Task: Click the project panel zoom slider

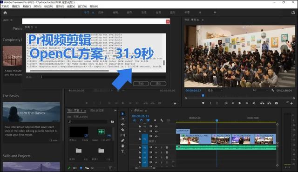Action: point(98,168)
